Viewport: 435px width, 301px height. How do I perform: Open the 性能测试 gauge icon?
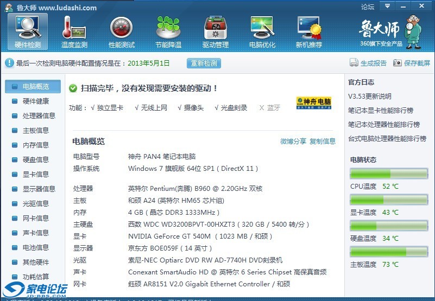pos(122,31)
